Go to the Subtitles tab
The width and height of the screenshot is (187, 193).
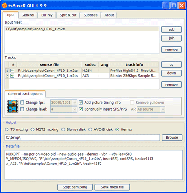(90, 15)
